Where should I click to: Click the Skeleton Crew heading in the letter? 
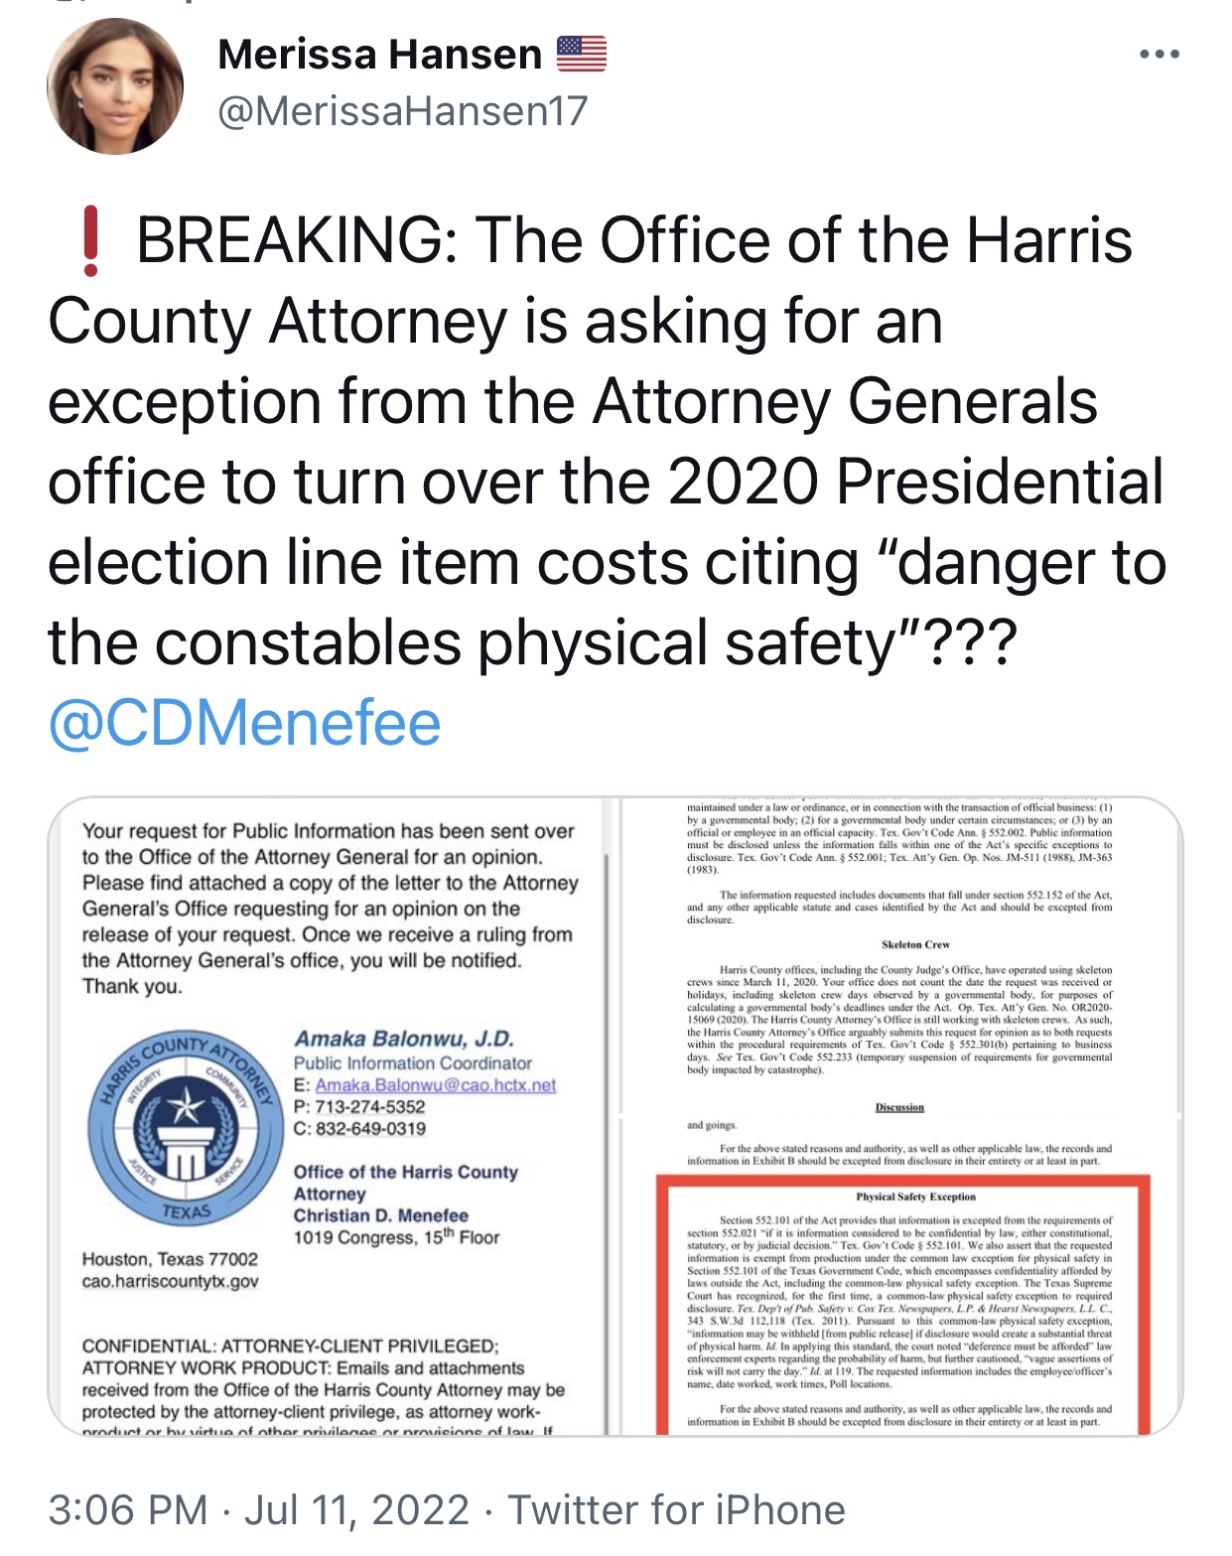pyautogui.click(x=915, y=944)
